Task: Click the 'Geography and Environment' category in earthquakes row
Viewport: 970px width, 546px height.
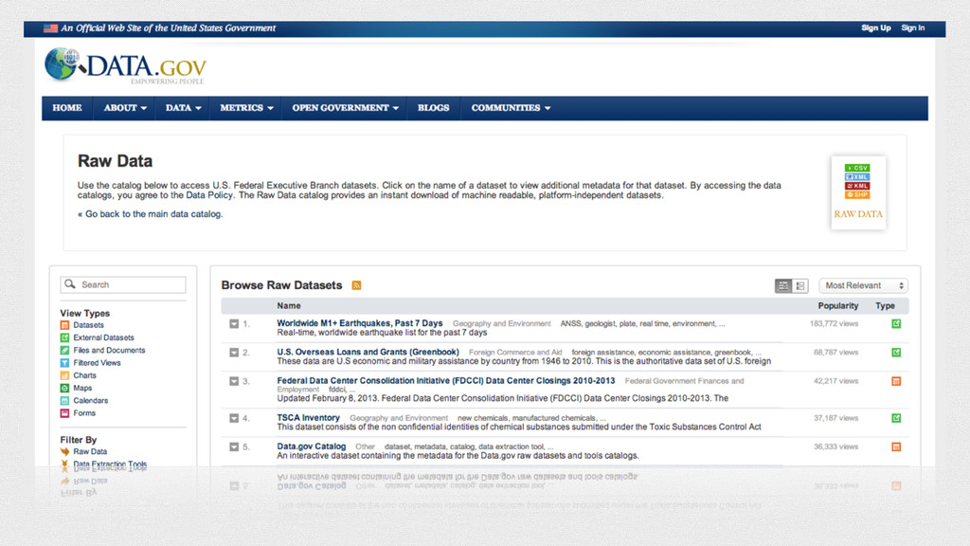Action: pos(502,324)
